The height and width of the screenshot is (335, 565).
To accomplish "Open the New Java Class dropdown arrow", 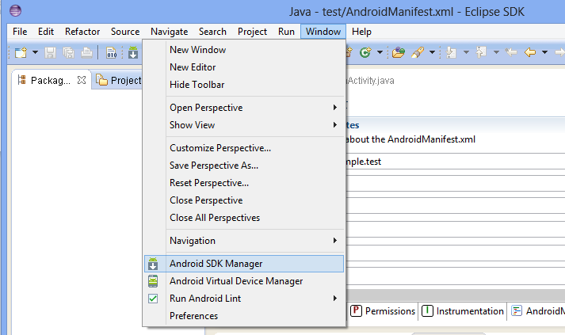I will [380, 52].
